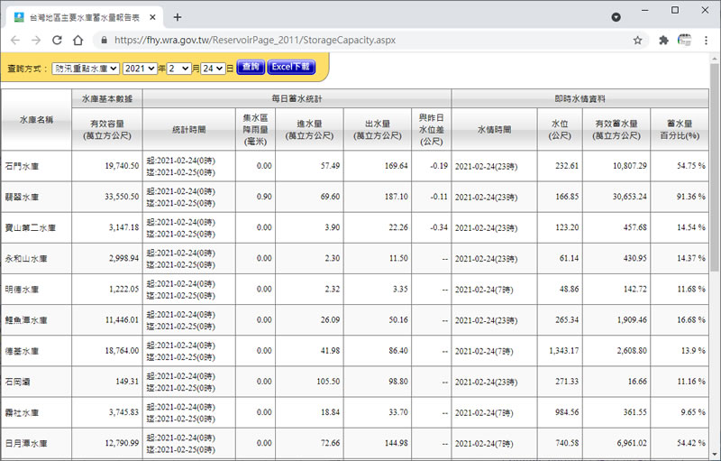
Task: Bookmark this page with star icon
Action: [637, 41]
